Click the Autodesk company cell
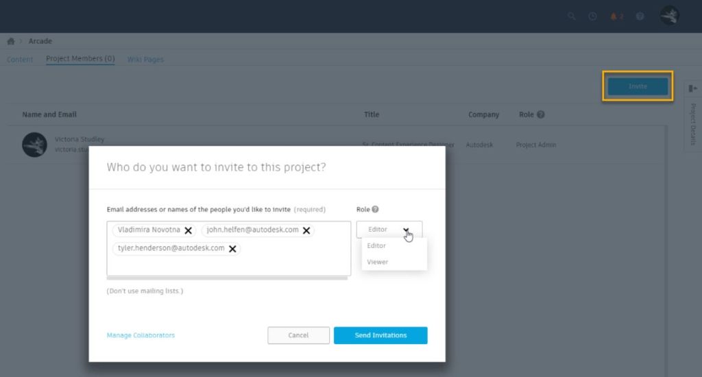Screen dimensions: 702x377 [x=479, y=145]
